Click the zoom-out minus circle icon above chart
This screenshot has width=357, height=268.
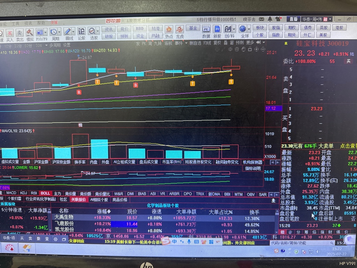263,49
